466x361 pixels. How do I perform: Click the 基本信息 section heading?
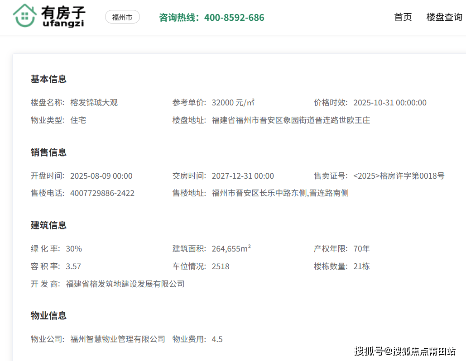48,79
